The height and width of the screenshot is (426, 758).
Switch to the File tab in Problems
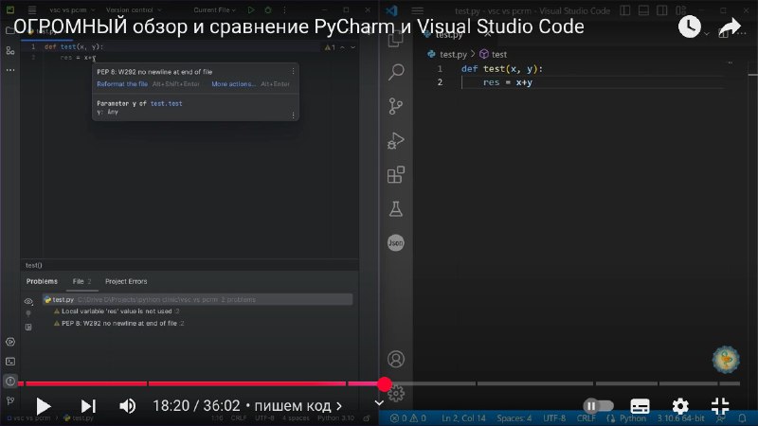[81, 281]
